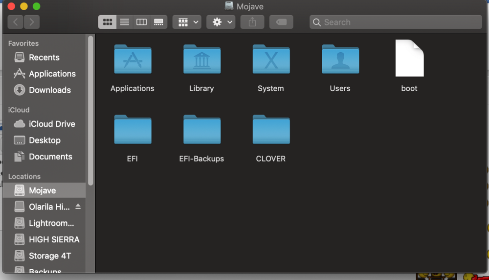Switch to icon view in toolbar
Screen dimensions: 489x280
click(x=107, y=22)
